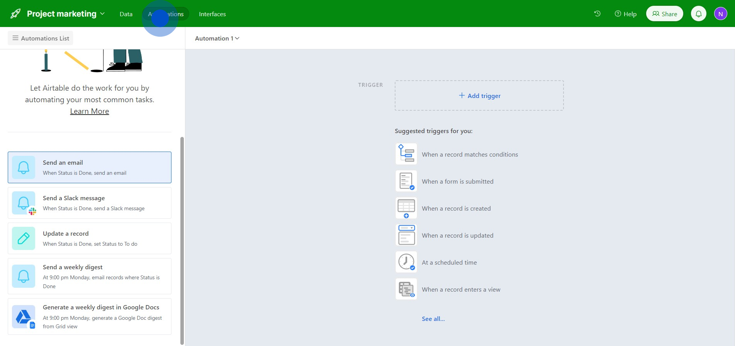735x346 pixels.
Task: Click the Share button
Action: [x=664, y=14]
